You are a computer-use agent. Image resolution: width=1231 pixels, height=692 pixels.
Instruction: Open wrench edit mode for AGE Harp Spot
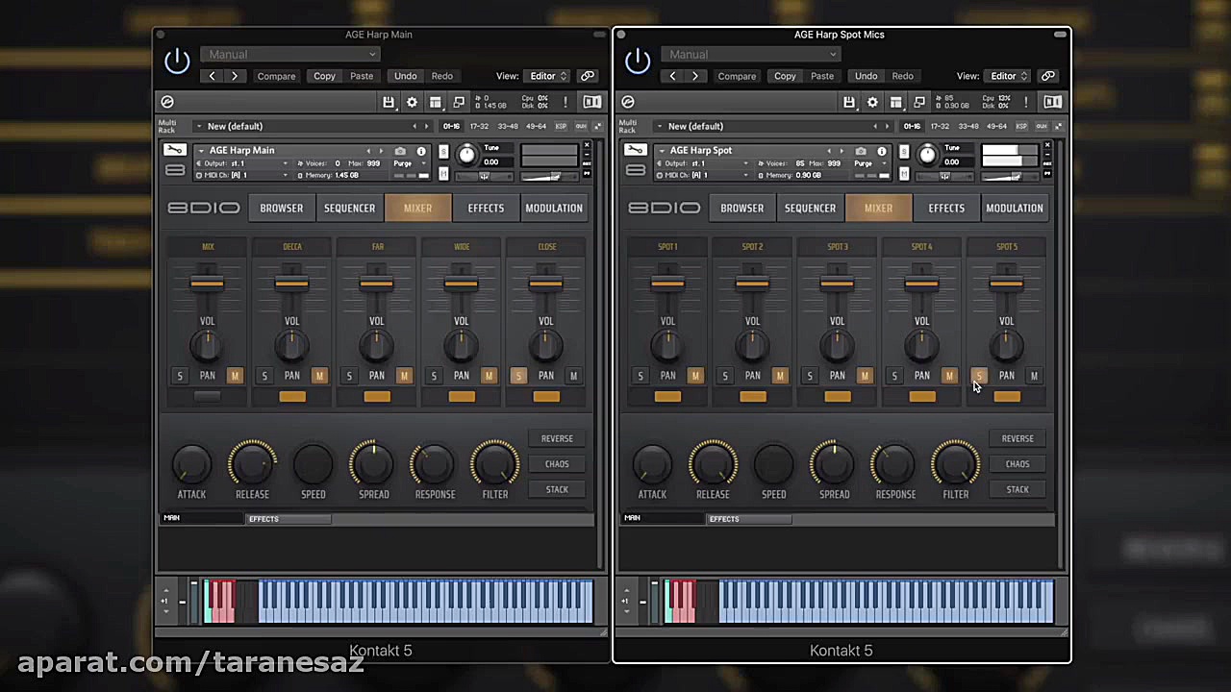[x=635, y=150]
